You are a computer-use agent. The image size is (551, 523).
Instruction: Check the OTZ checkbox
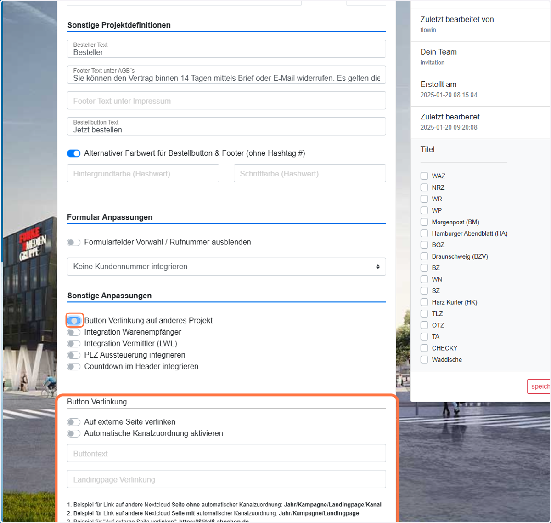click(x=424, y=325)
